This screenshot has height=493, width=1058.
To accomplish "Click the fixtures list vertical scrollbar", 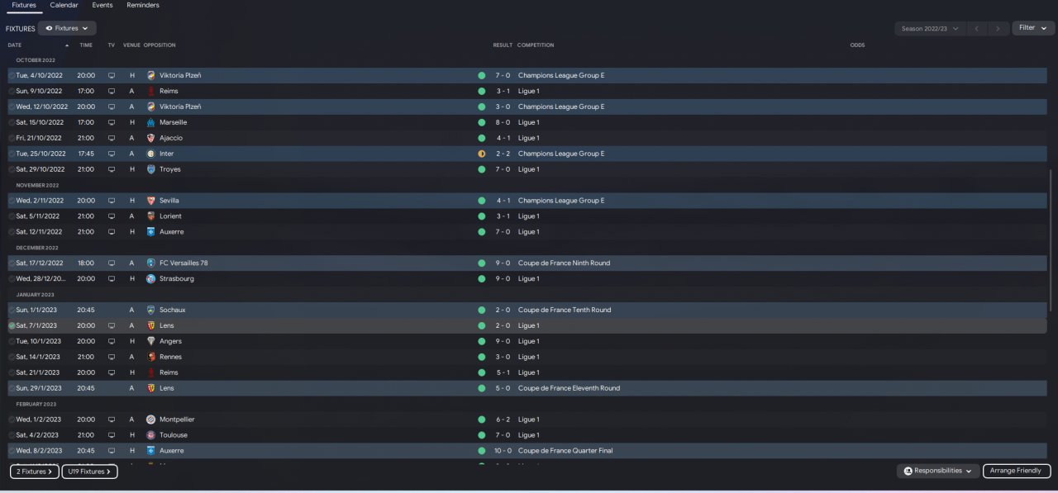I will [x=1052, y=239].
